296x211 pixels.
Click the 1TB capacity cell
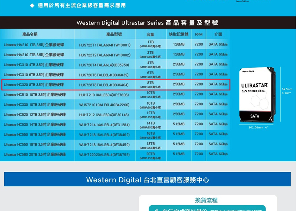point(150,44)
